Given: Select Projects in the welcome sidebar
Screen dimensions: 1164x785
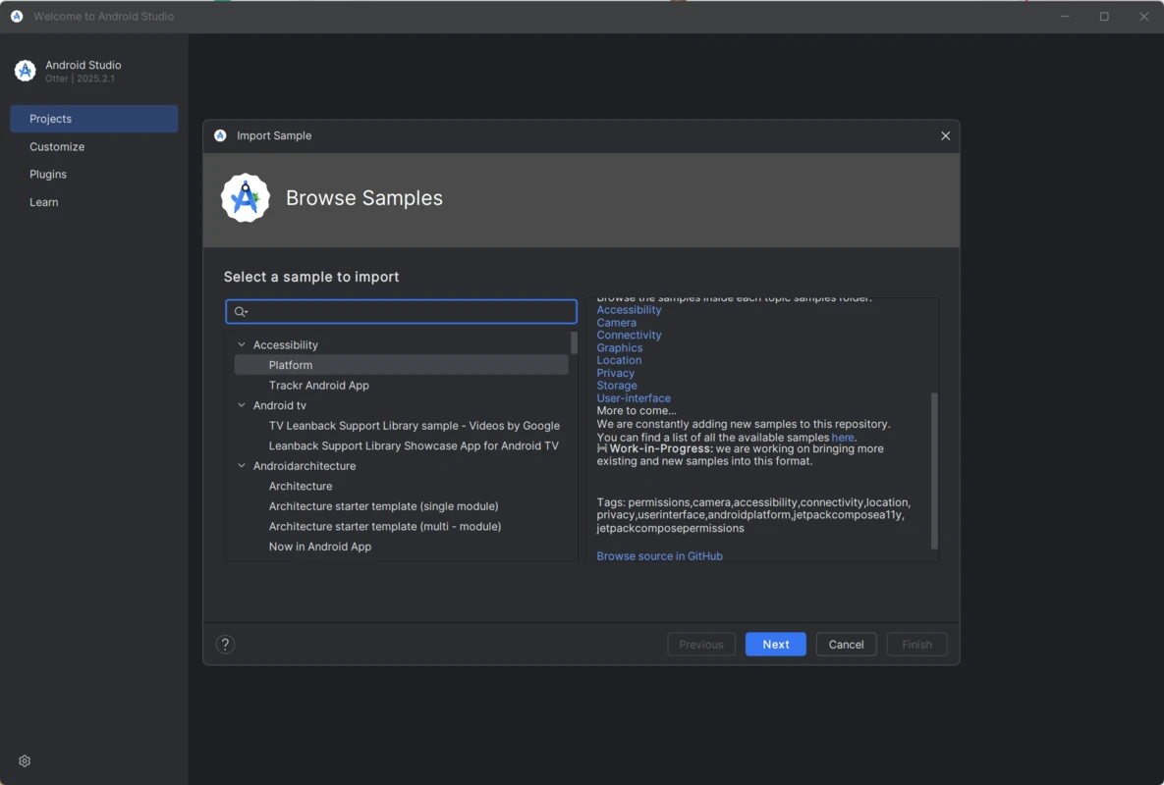Looking at the screenshot, I should (94, 119).
